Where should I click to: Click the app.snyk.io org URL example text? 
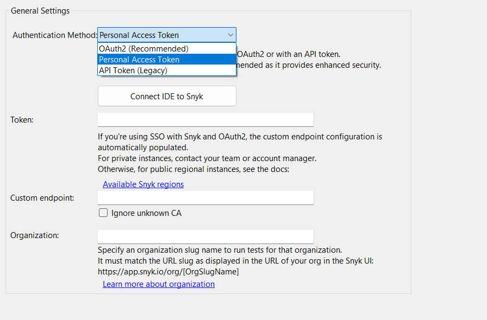pos(168,272)
